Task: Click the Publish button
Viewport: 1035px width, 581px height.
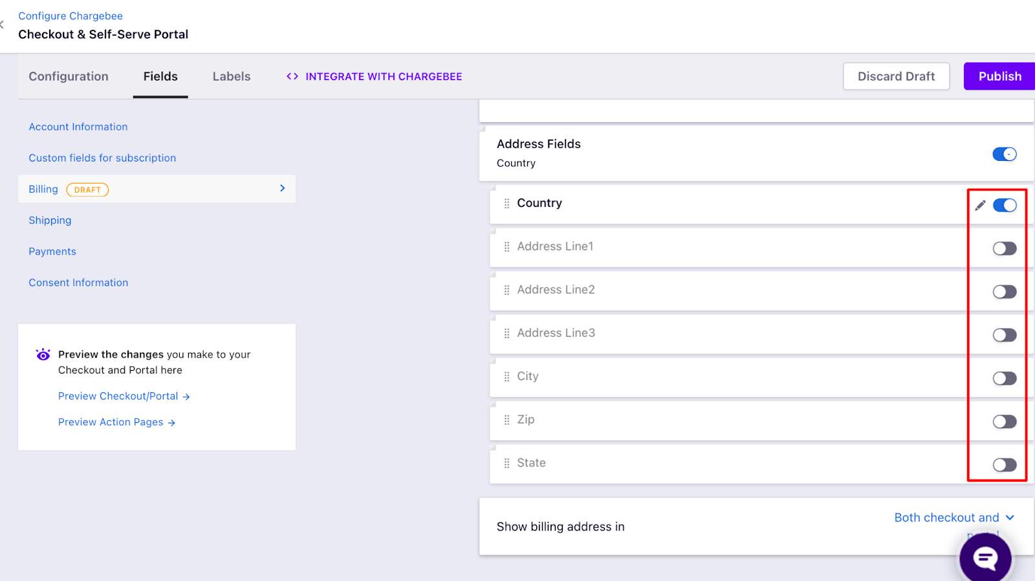Action: coord(999,76)
